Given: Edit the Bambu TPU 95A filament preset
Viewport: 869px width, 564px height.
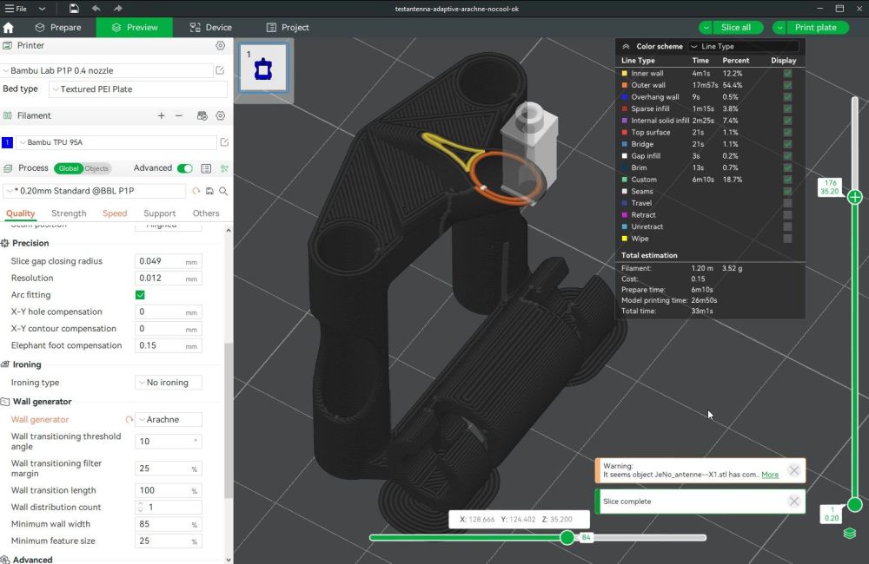Looking at the screenshot, I should tap(224, 142).
